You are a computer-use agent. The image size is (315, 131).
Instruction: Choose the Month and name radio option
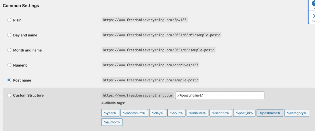coord(9,50)
